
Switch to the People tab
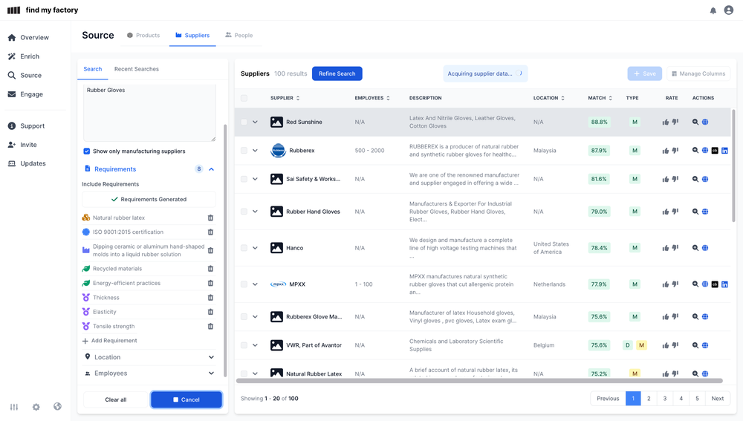239,36
